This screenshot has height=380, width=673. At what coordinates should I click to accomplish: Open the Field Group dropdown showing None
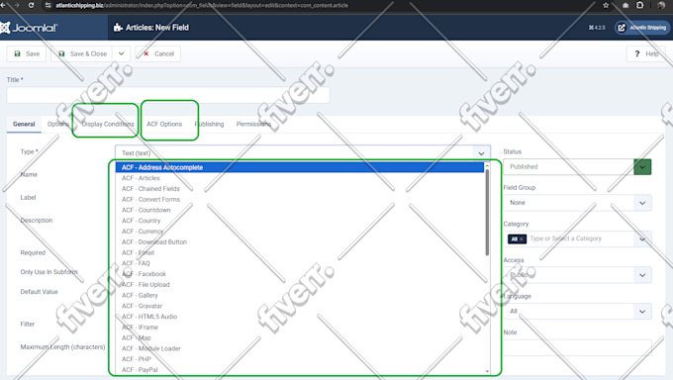pyautogui.click(x=577, y=203)
